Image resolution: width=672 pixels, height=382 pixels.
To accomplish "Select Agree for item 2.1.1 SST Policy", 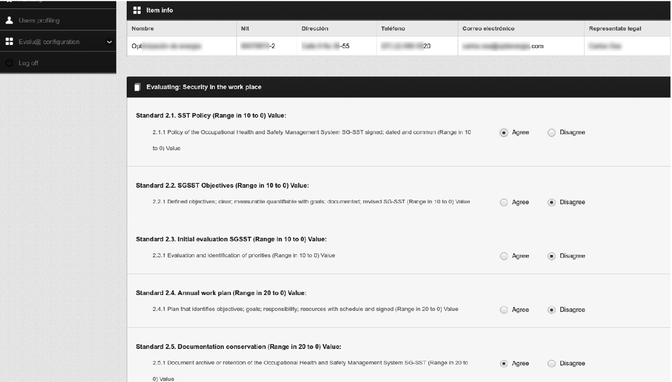I will coord(504,133).
